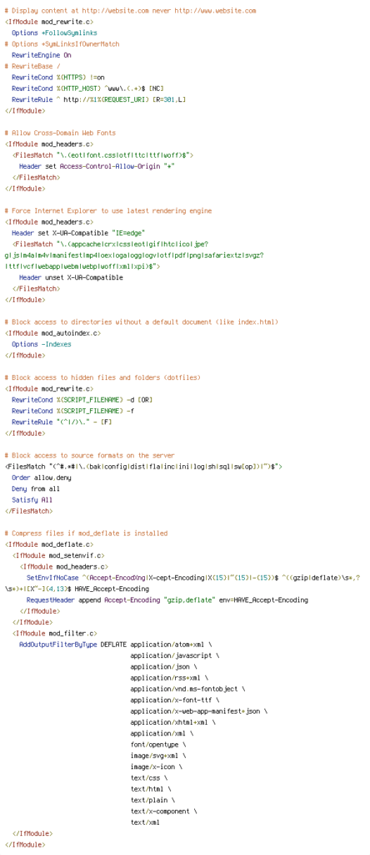
Task: Click the 'Order allow,deny' line
Action: pyautogui.click(x=42, y=478)
